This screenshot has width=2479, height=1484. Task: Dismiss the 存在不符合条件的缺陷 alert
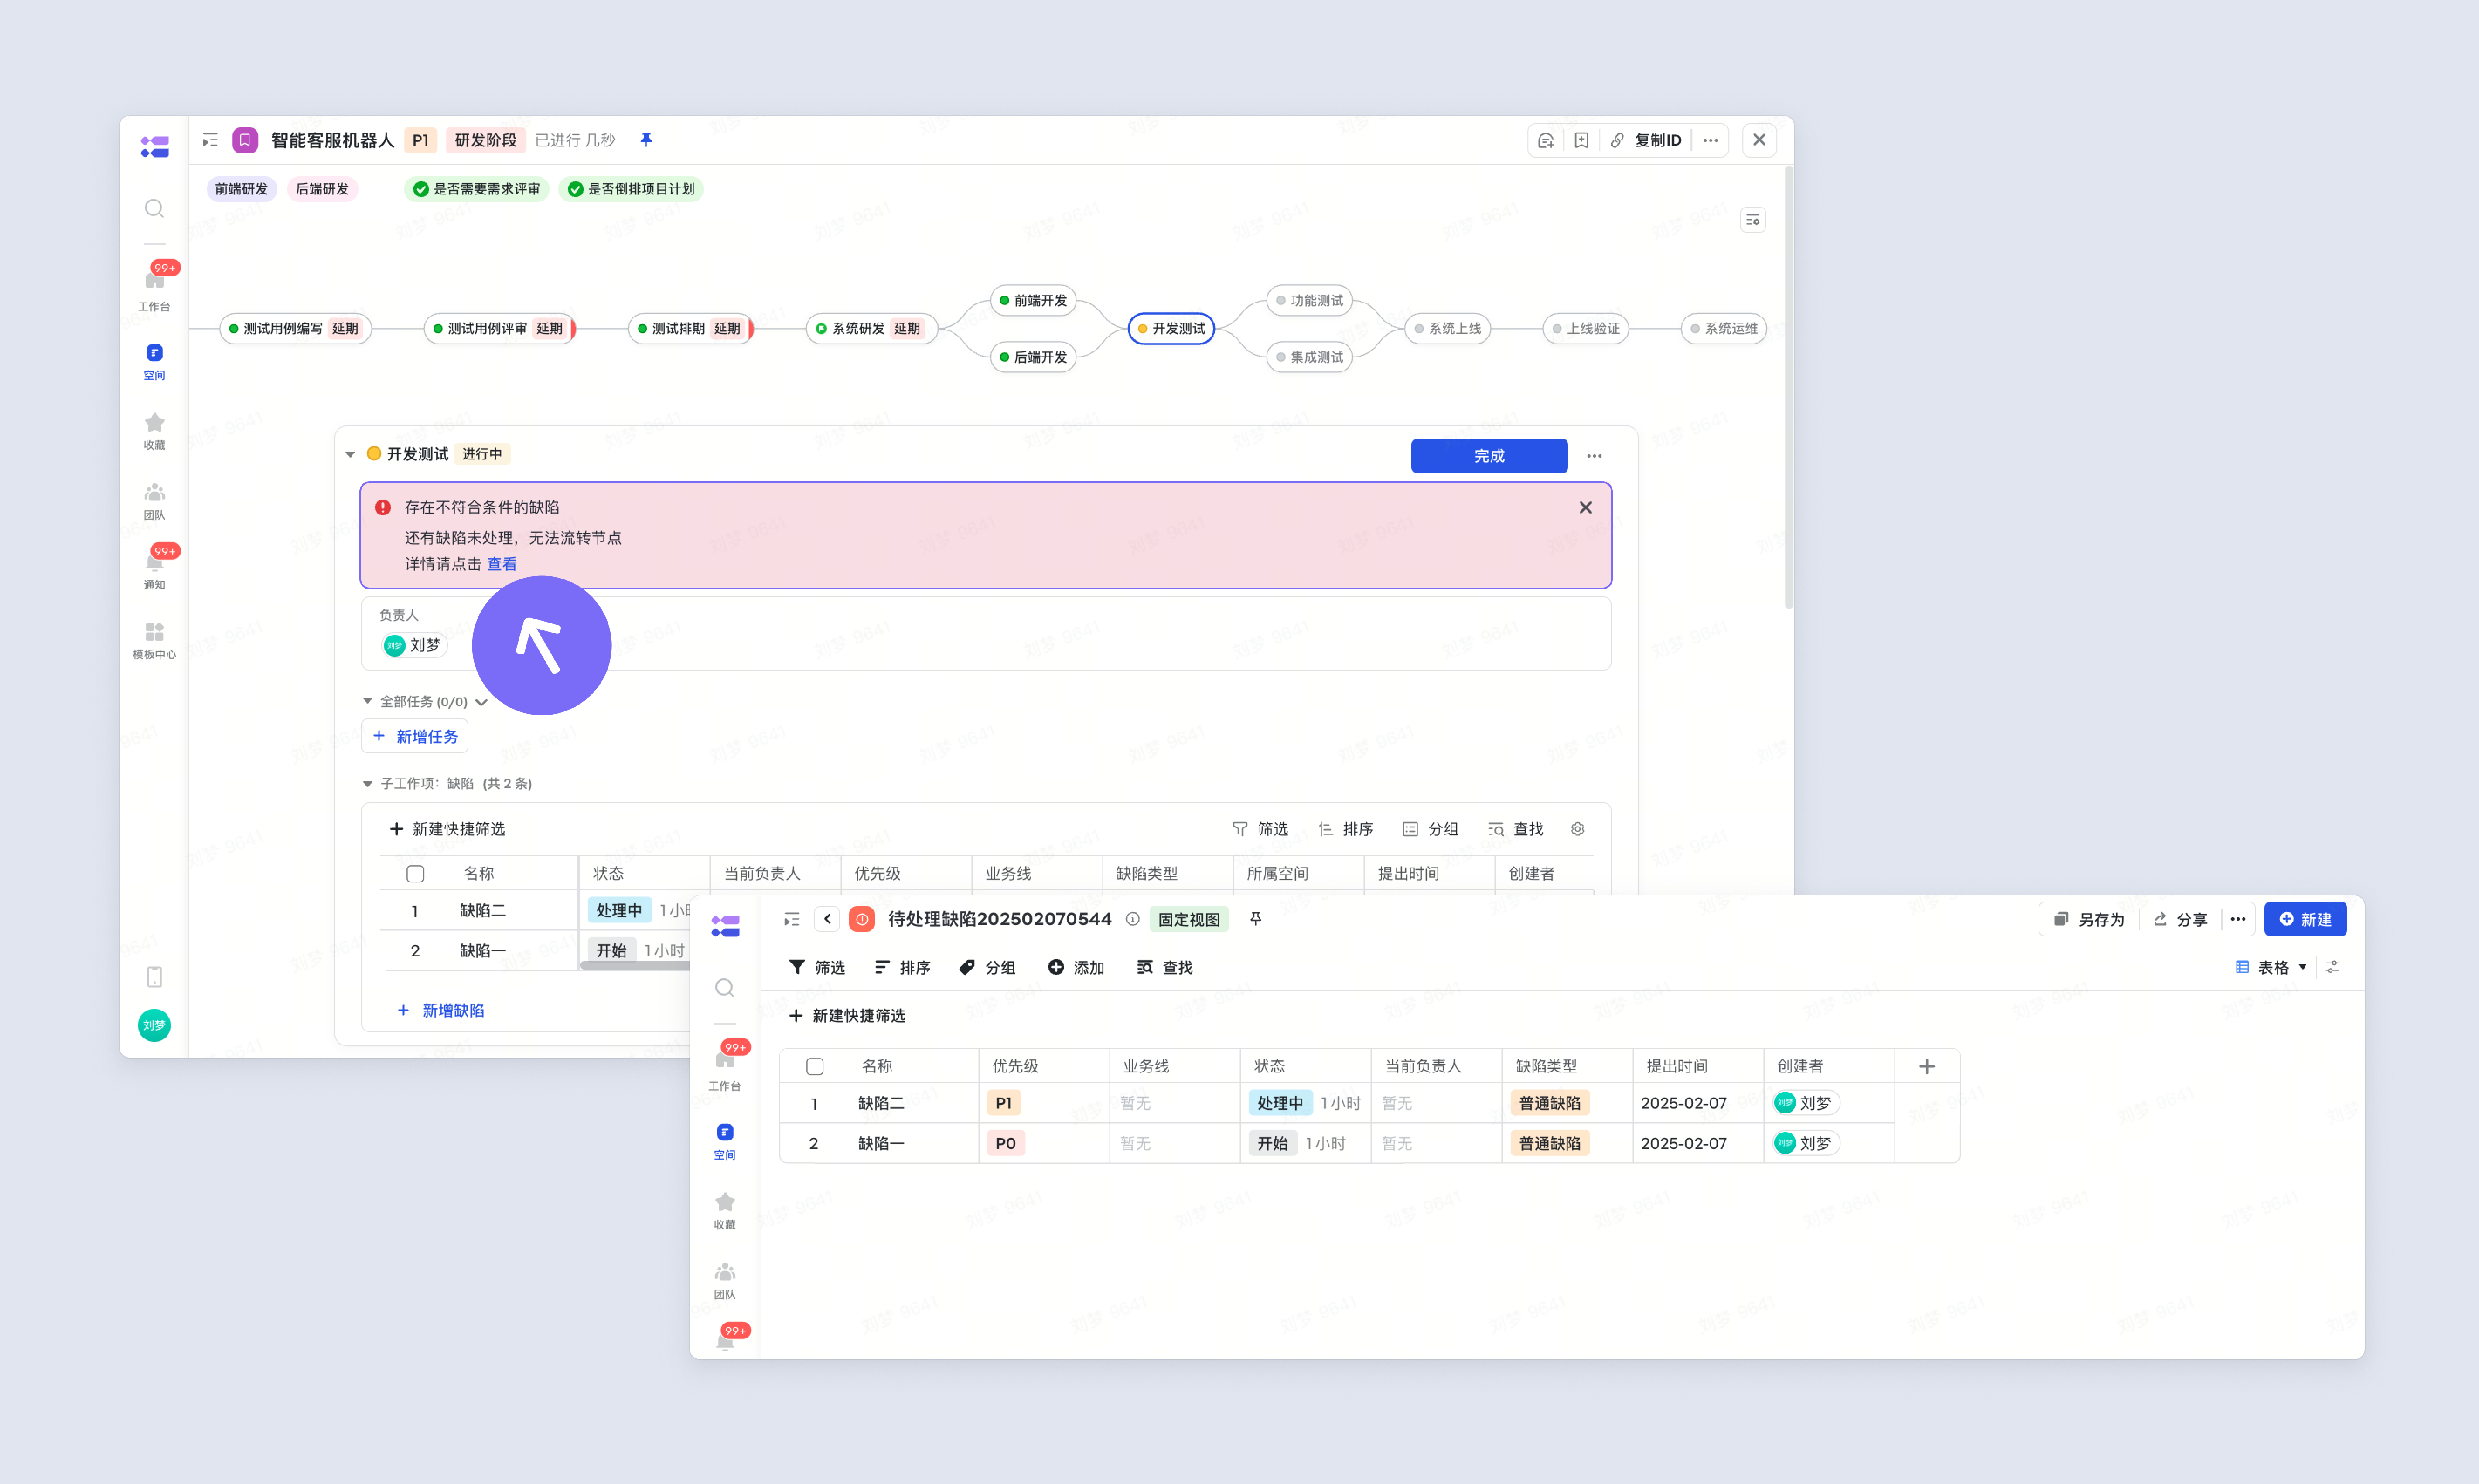(1586, 507)
